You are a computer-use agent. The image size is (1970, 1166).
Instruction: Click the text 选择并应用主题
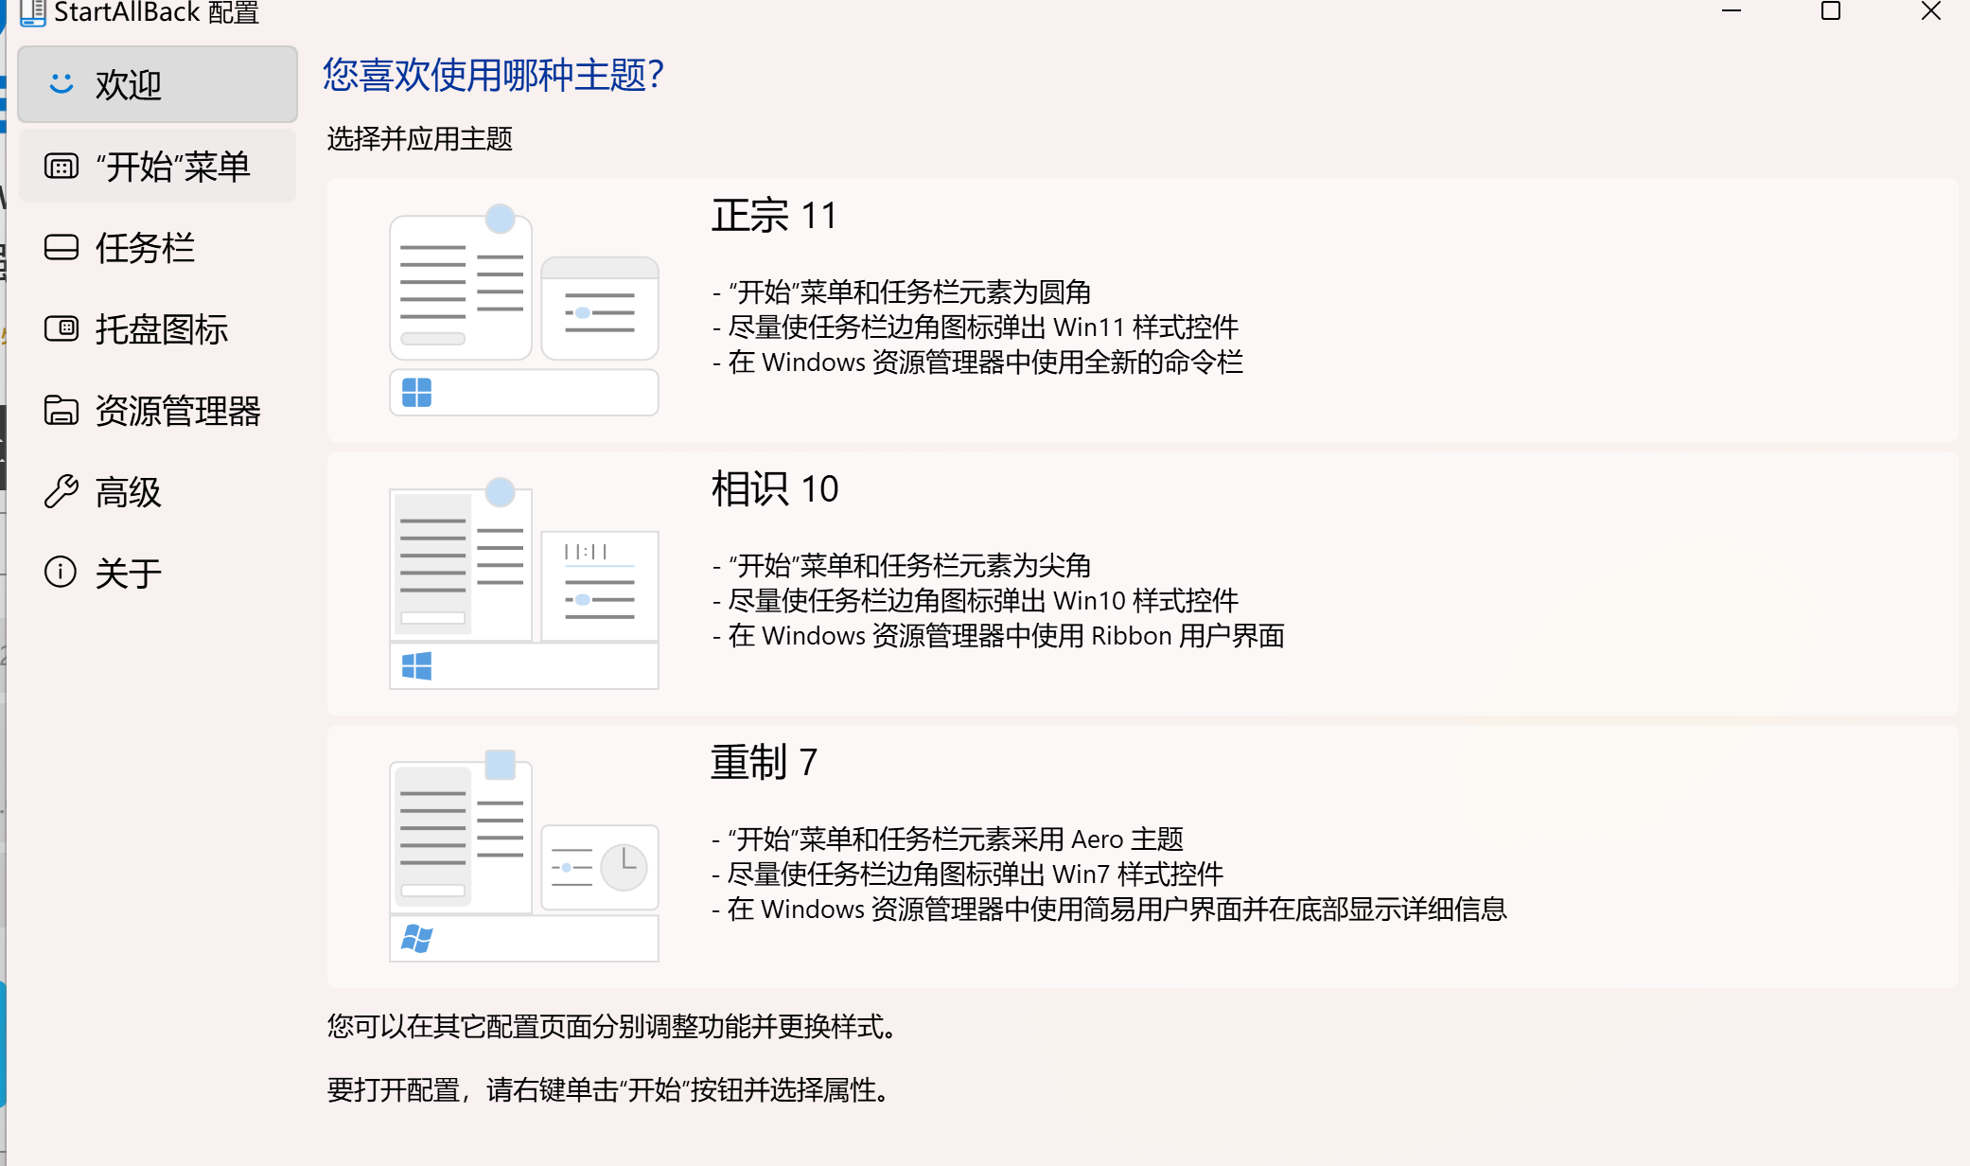click(x=420, y=139)
